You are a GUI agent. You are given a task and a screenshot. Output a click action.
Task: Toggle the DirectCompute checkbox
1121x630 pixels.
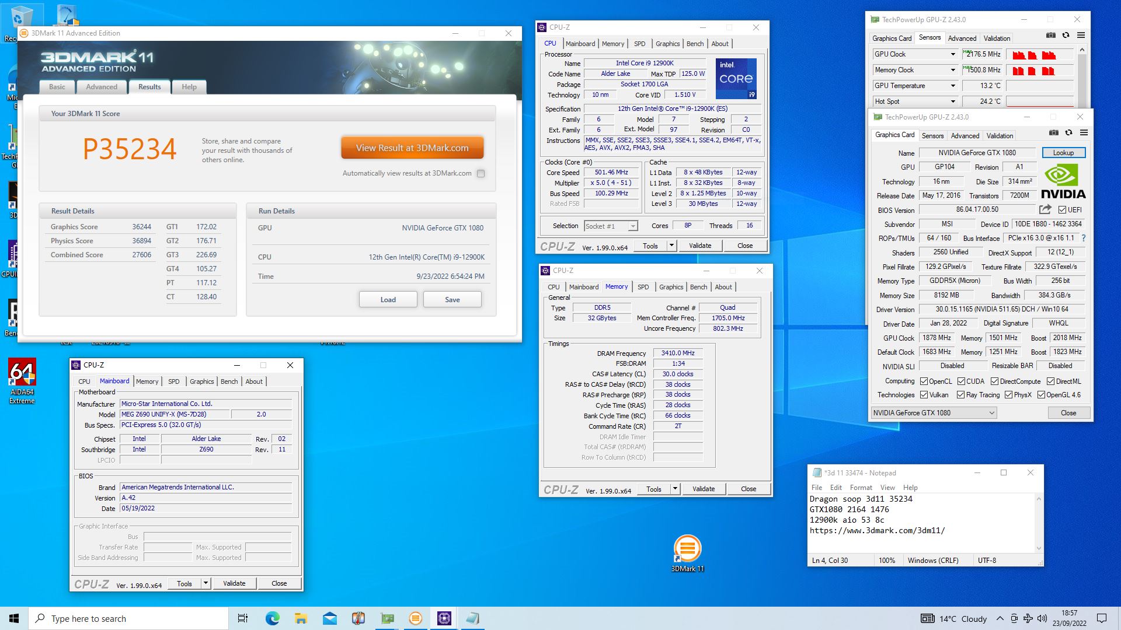click(995, 381)
